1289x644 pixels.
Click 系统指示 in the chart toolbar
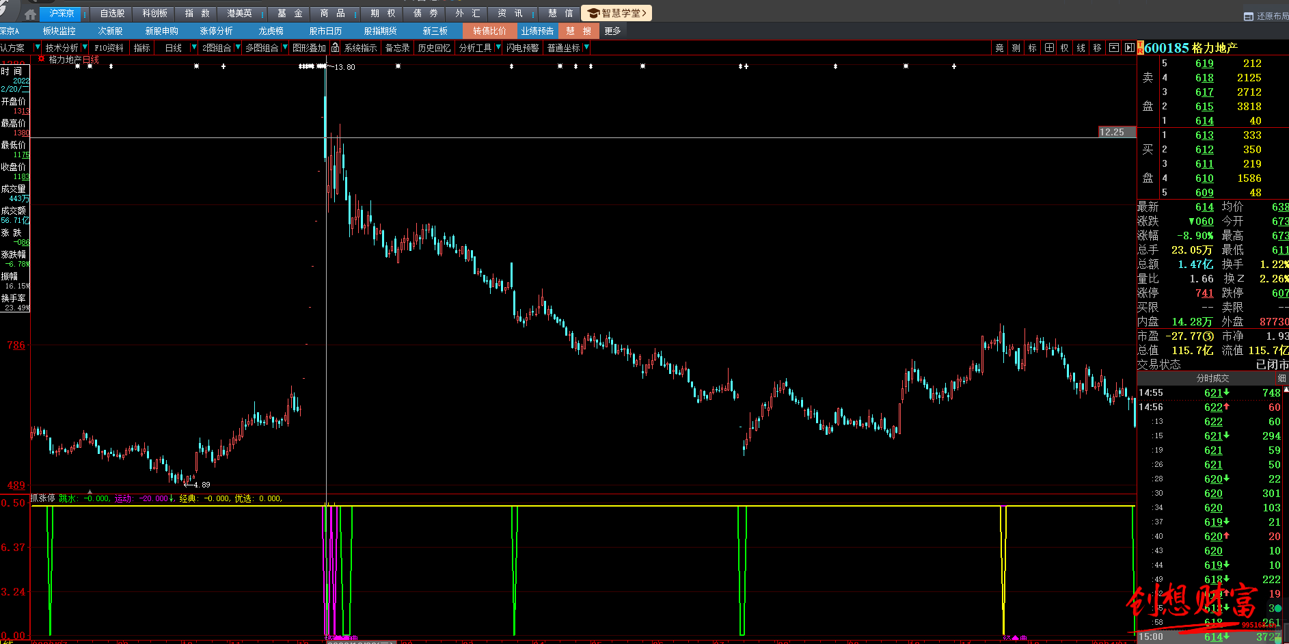(360, 48)
